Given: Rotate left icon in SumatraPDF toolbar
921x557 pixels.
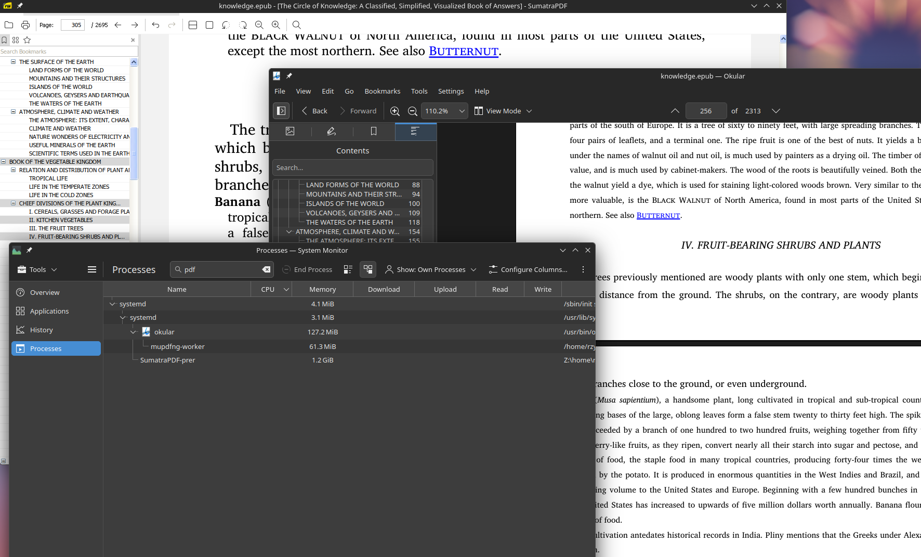Looking at the screenshot, I should pyautogui.click(x=226, y=25).
